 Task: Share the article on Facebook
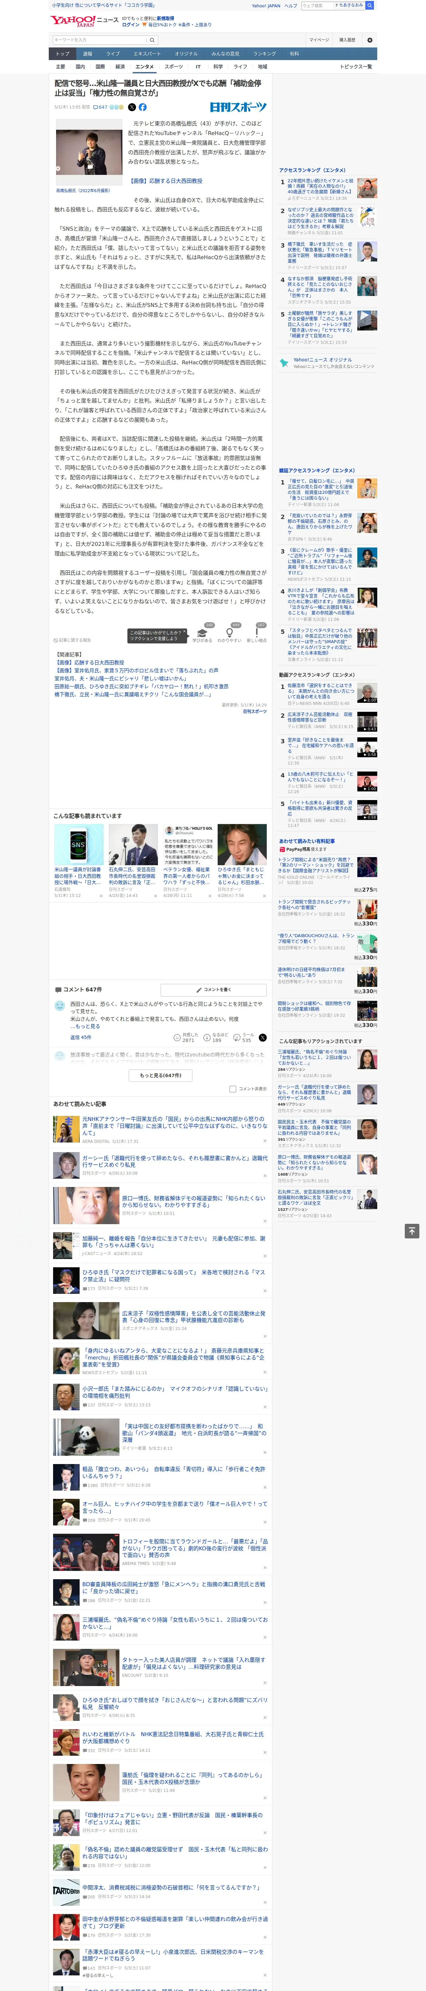(142, 108)
